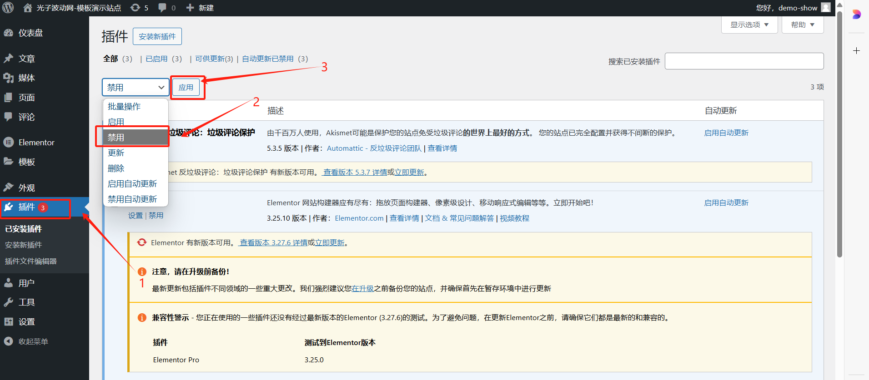Viewport: 869px width, 380px height.
Task: Click the 收起菜单 collapse arrow icon
Action: click(9, 341)
